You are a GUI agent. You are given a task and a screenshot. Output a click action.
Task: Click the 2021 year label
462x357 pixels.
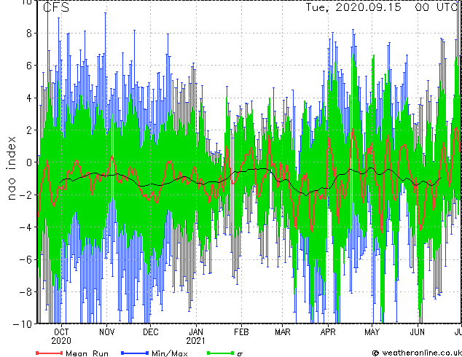(x=195, y=341)
